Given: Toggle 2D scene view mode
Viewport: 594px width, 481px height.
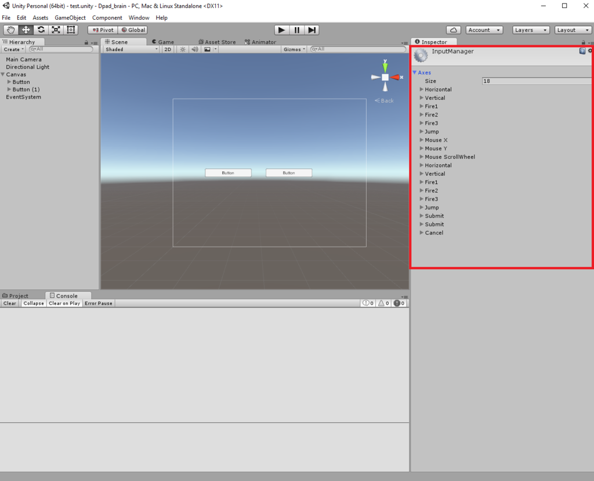Looking at the screenshot, I should pyautogui.click(x=168, y=49).
